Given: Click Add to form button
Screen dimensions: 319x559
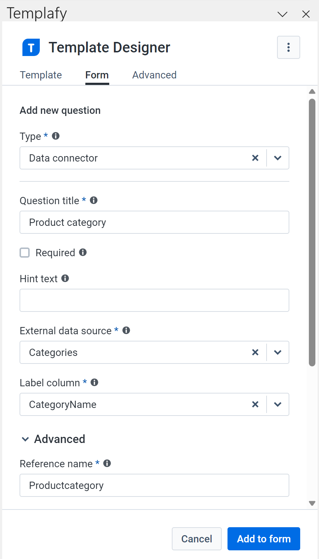Looking at the screenshot, I should point(264,539).
